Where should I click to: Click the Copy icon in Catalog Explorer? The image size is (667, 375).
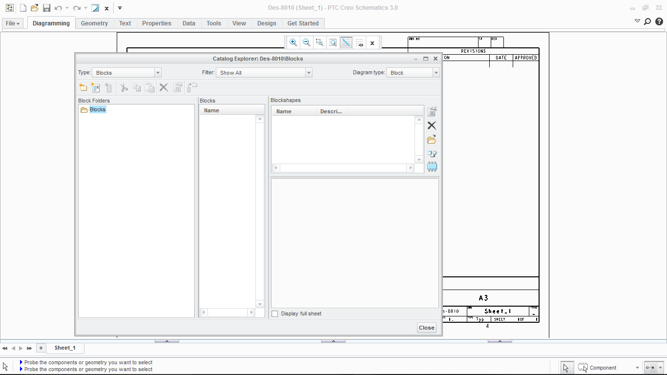tap(137, 87)
